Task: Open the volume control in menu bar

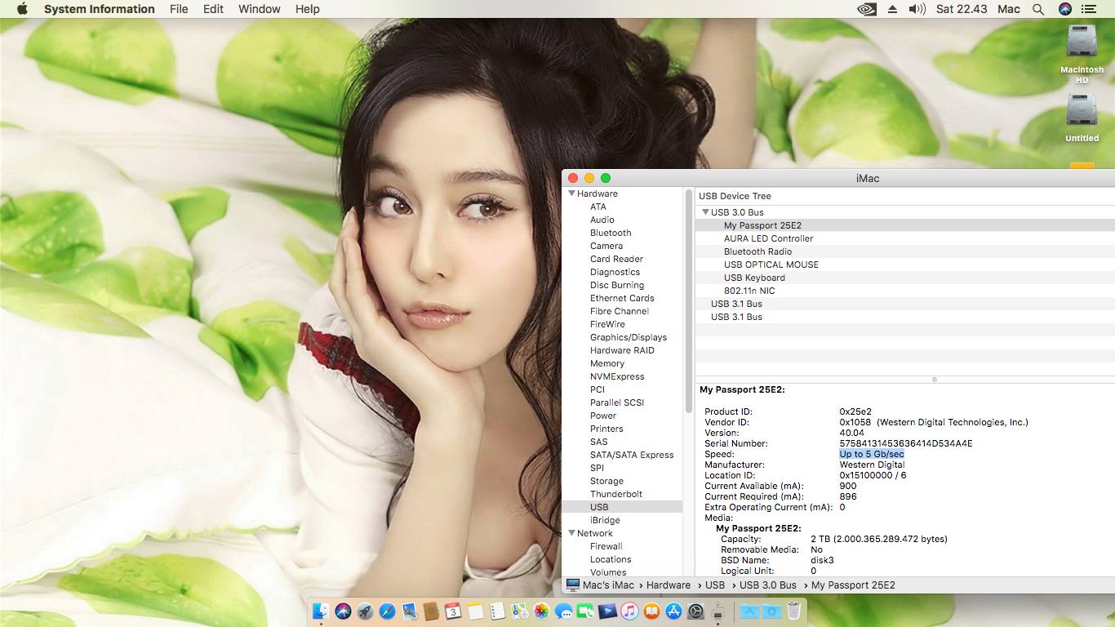Action: coord(917,9)
